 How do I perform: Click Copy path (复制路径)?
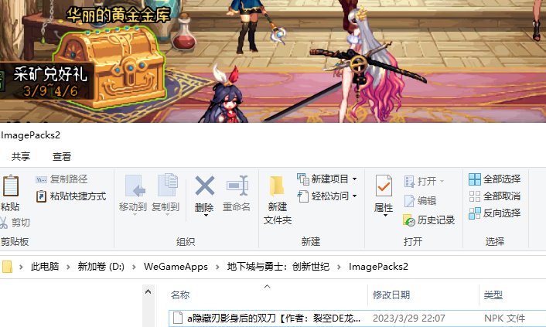click(62, 179)
